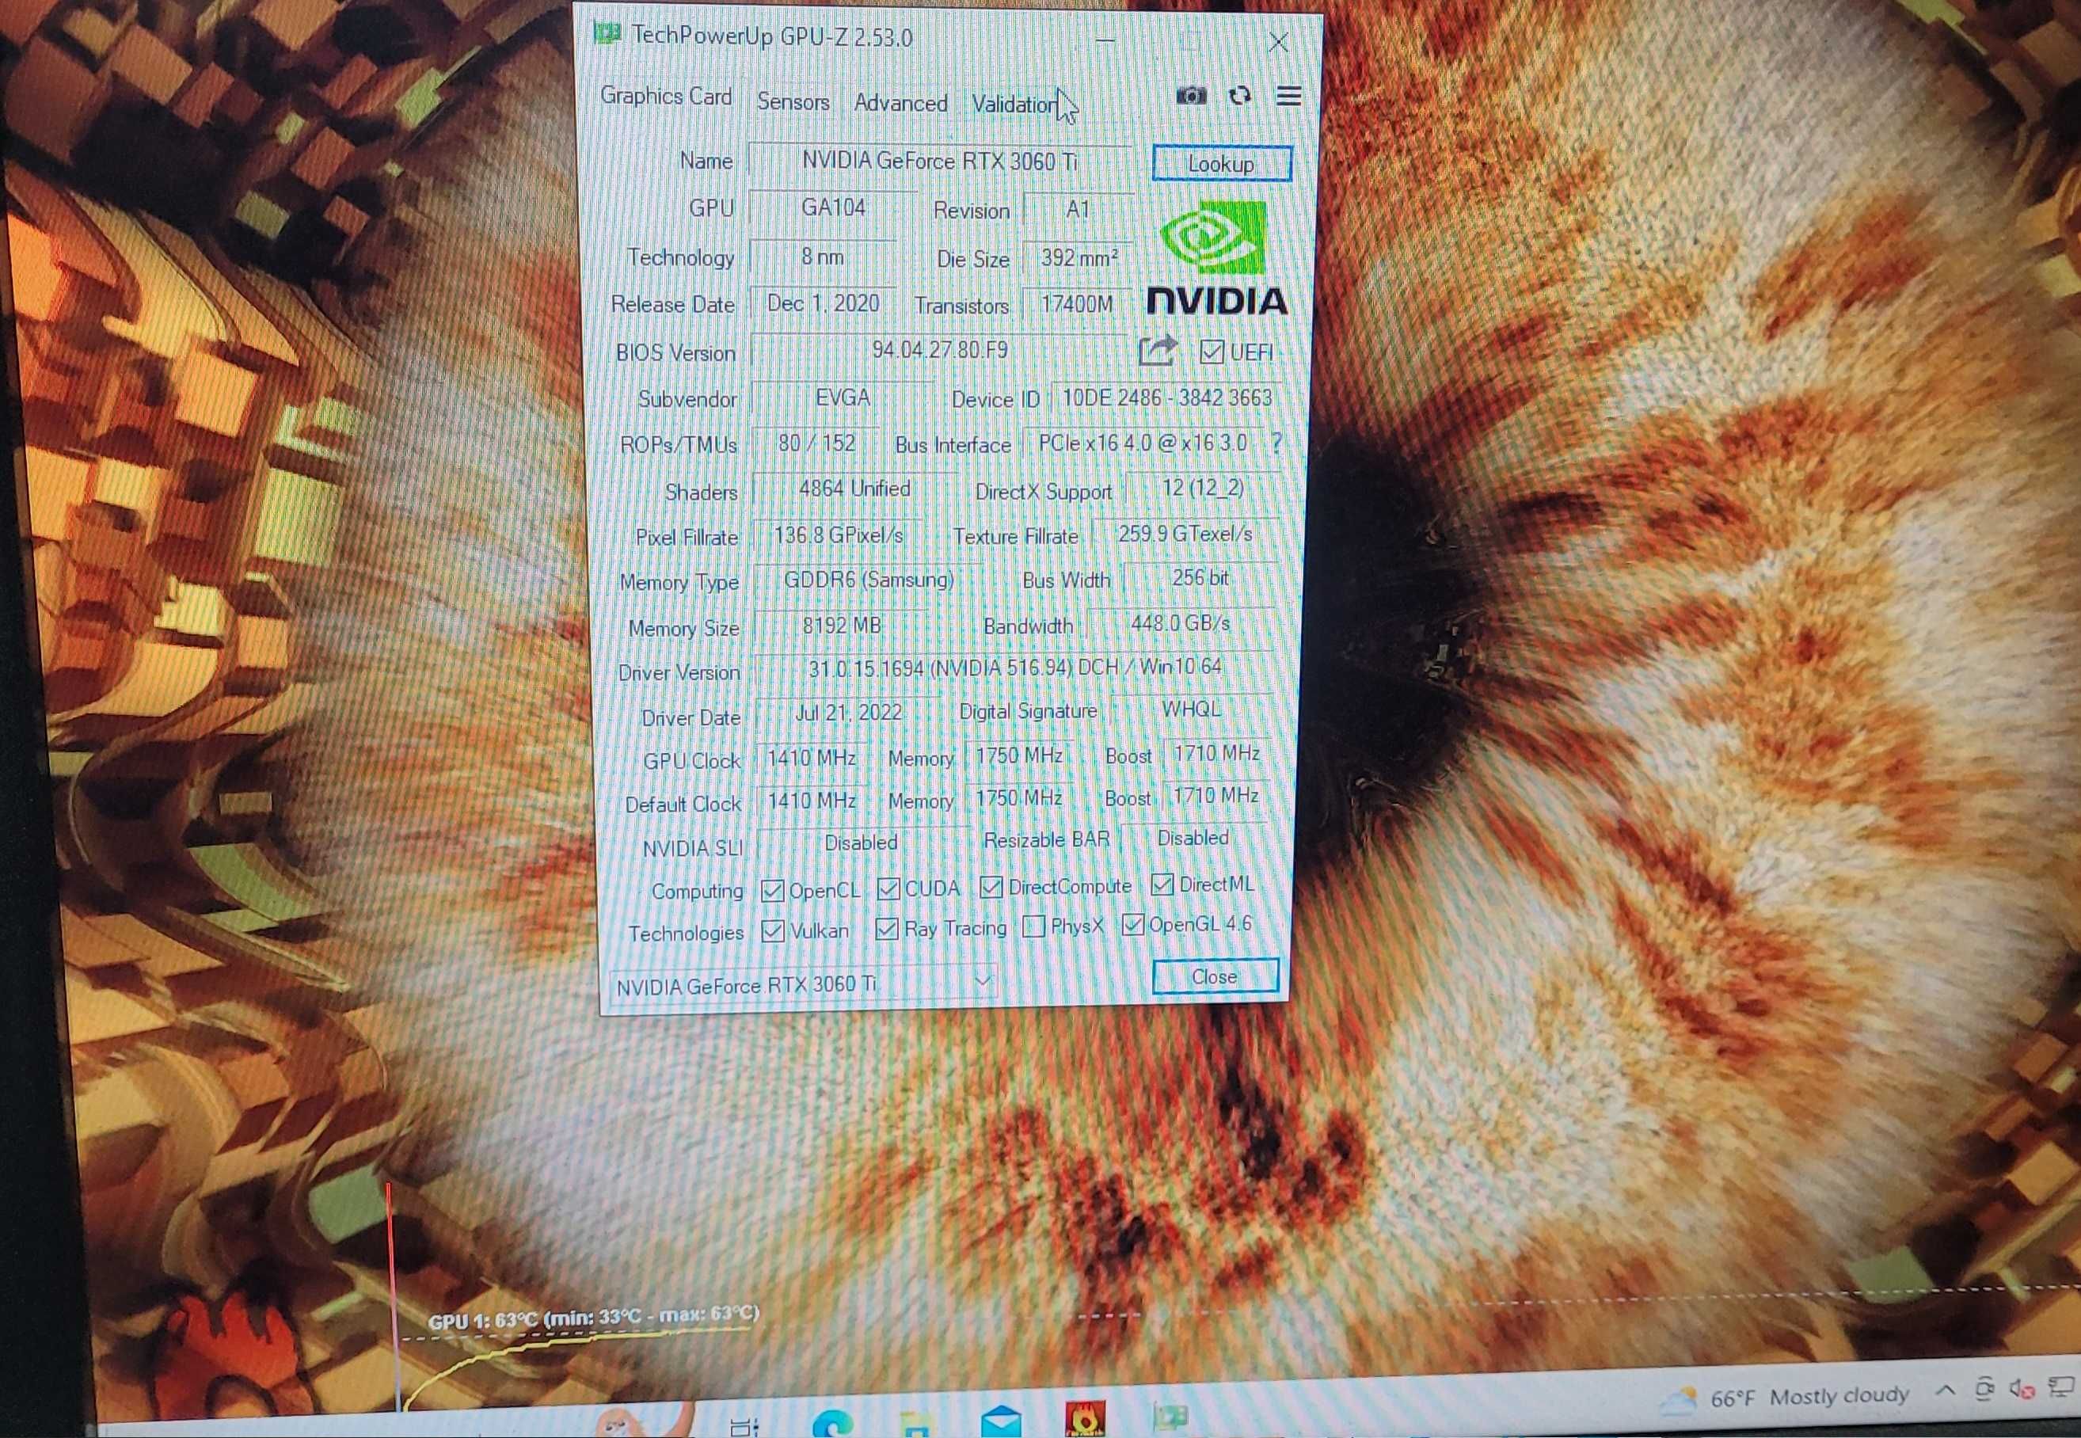Take a GPU-Z screenshot with the camera icon
This screenshot has height=1438, width=2081.
(x=1191, y=96)
